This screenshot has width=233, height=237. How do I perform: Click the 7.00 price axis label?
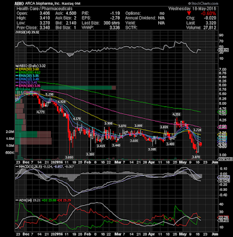222,69
